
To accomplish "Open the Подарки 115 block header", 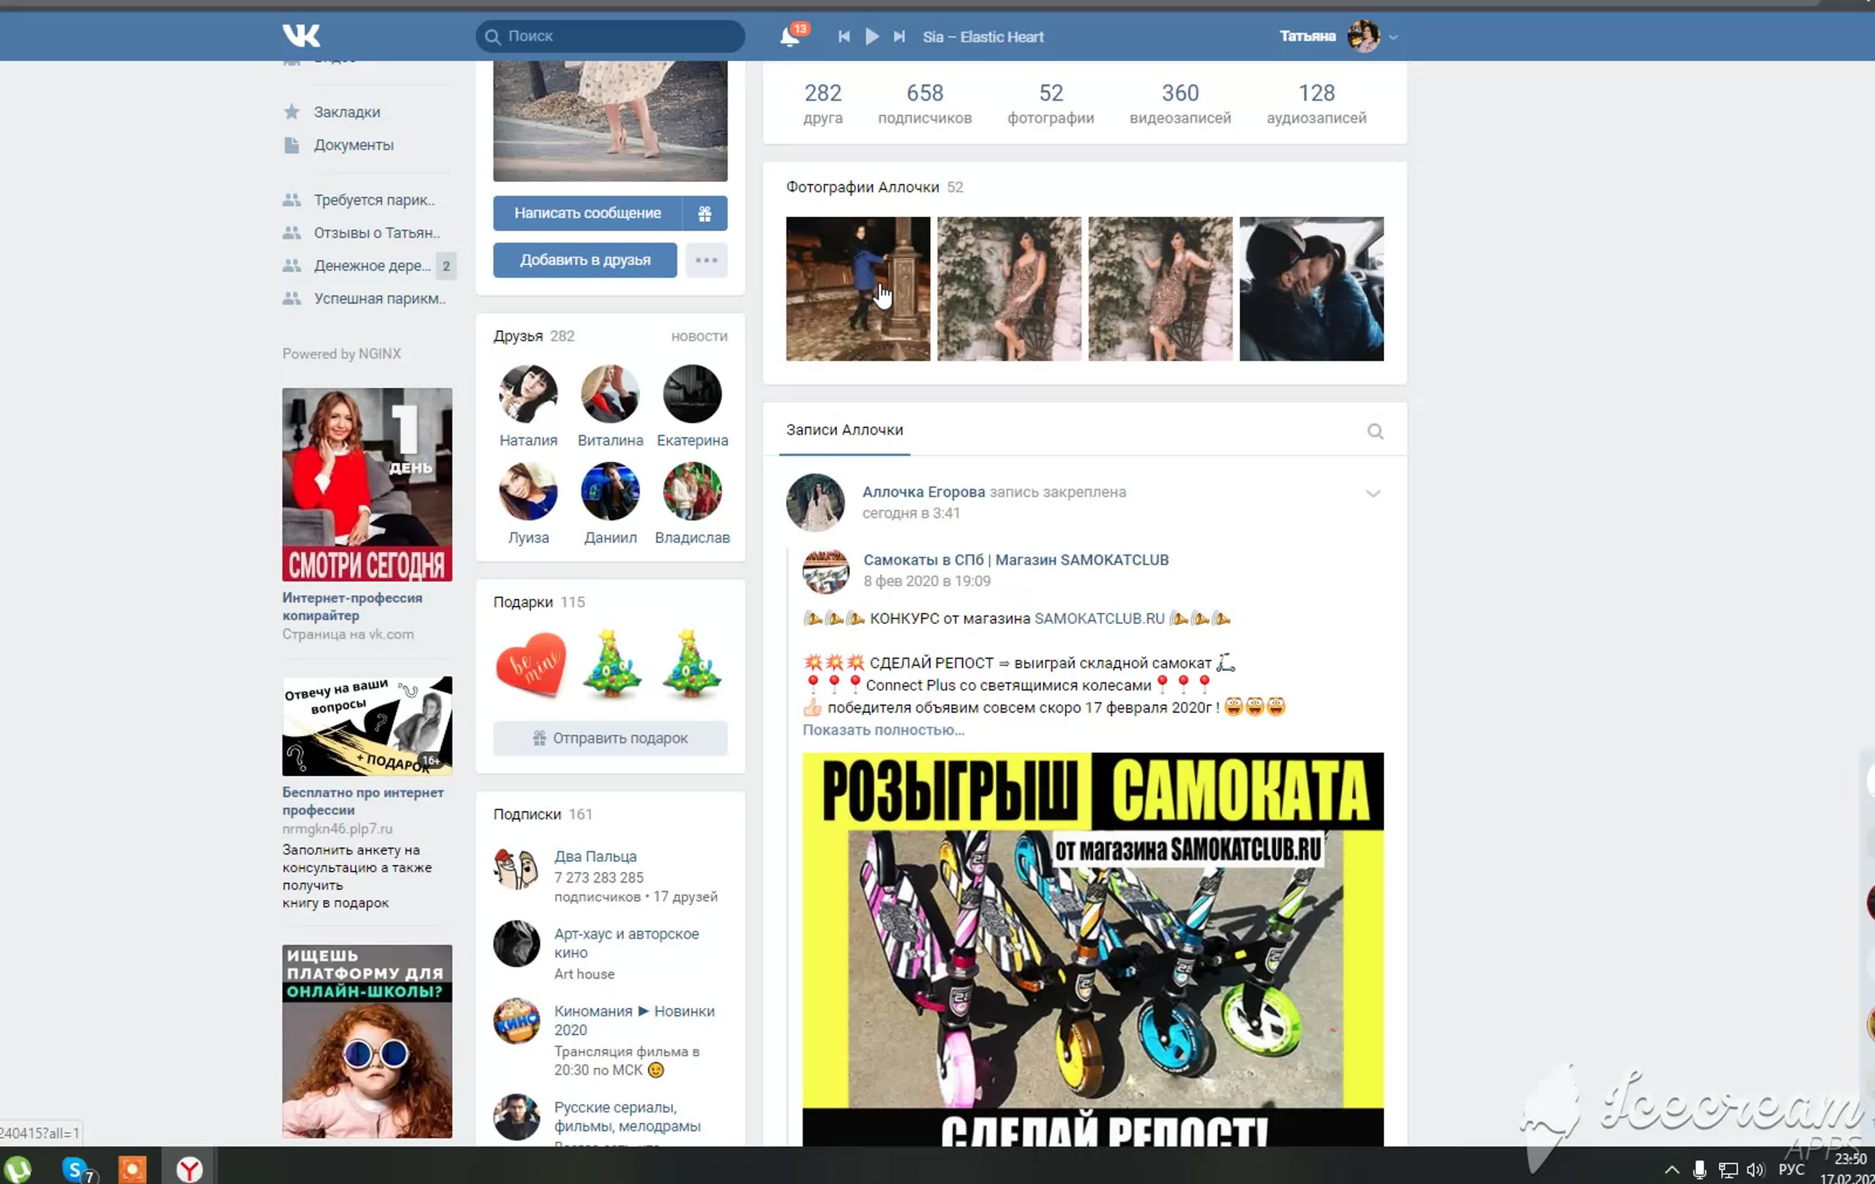I will (x=538, y=602).
